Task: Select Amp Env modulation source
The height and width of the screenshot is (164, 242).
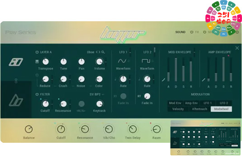Action: tap(191, 103)
